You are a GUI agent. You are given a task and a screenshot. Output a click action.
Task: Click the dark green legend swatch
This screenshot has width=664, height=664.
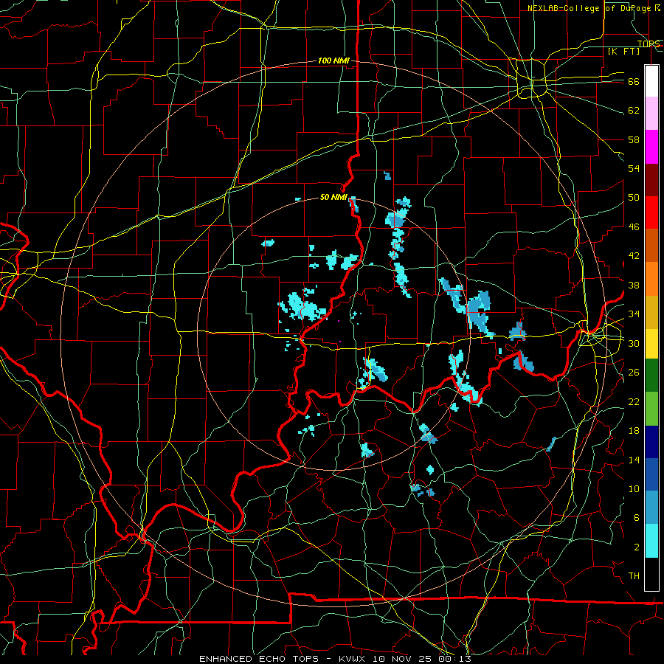click(x=651, y=376)
